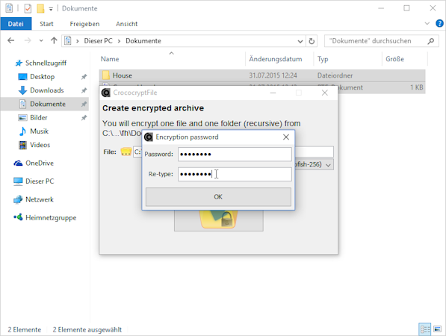Click the yellow folder browse icon beside File
This screenshot has height=336, width=446.
[126, 152]
